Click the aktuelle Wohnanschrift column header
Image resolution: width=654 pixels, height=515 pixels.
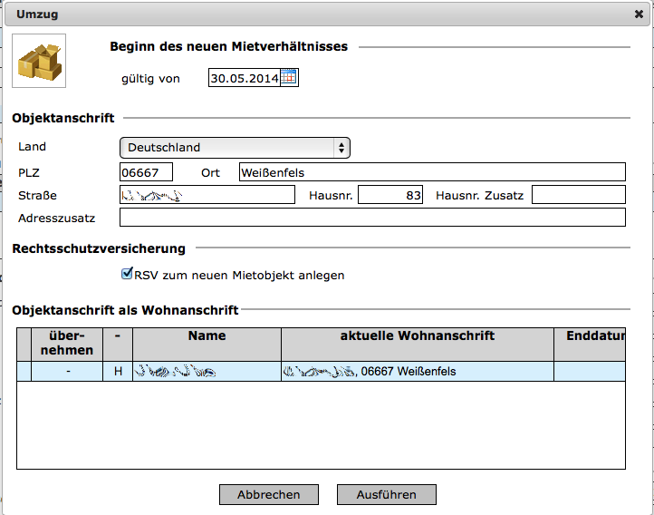(417, 336)
